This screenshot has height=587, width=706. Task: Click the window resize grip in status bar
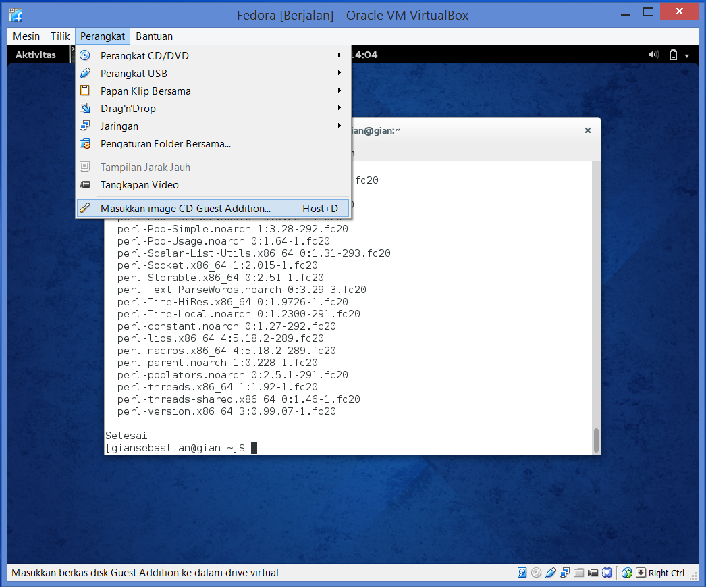pos(694,576)
